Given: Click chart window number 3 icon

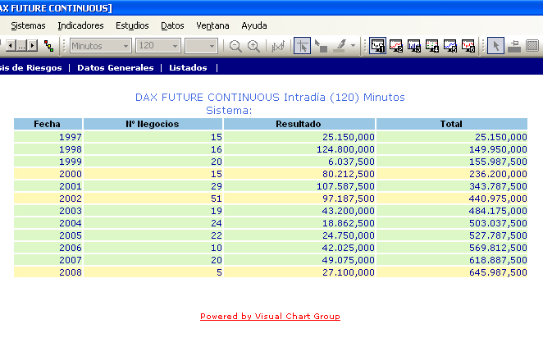Looking at the screenshot, I should (x=414, y=46).
